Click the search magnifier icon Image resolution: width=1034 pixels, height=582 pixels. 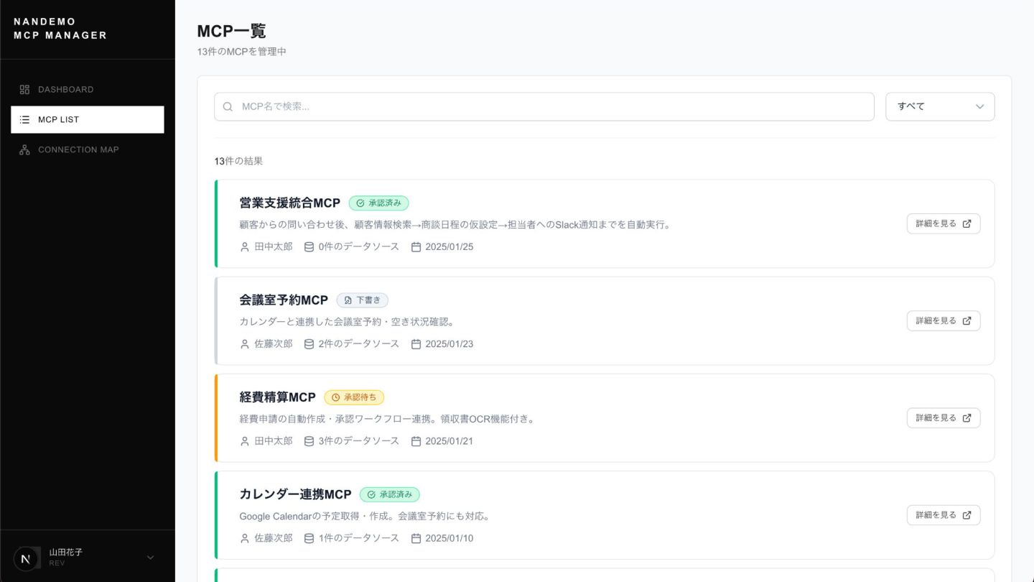pyautogui.click(x=228, y=106)
